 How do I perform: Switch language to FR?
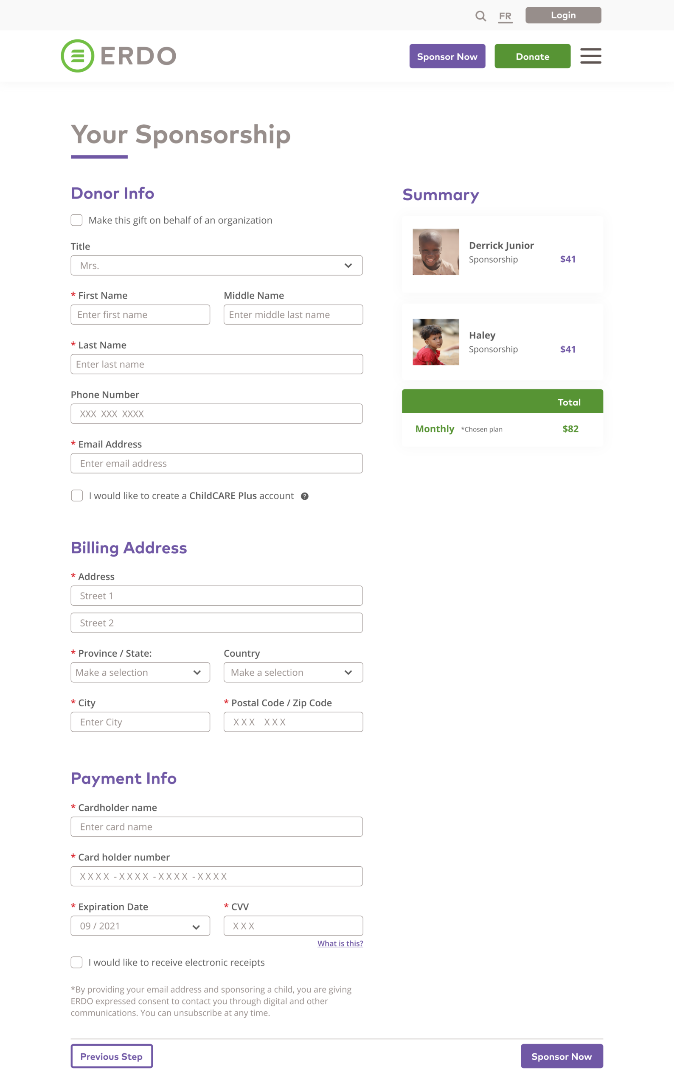[x=505, y=16]
